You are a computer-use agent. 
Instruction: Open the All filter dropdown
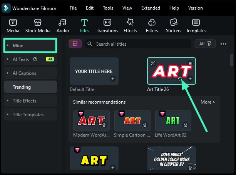[205, 44]
